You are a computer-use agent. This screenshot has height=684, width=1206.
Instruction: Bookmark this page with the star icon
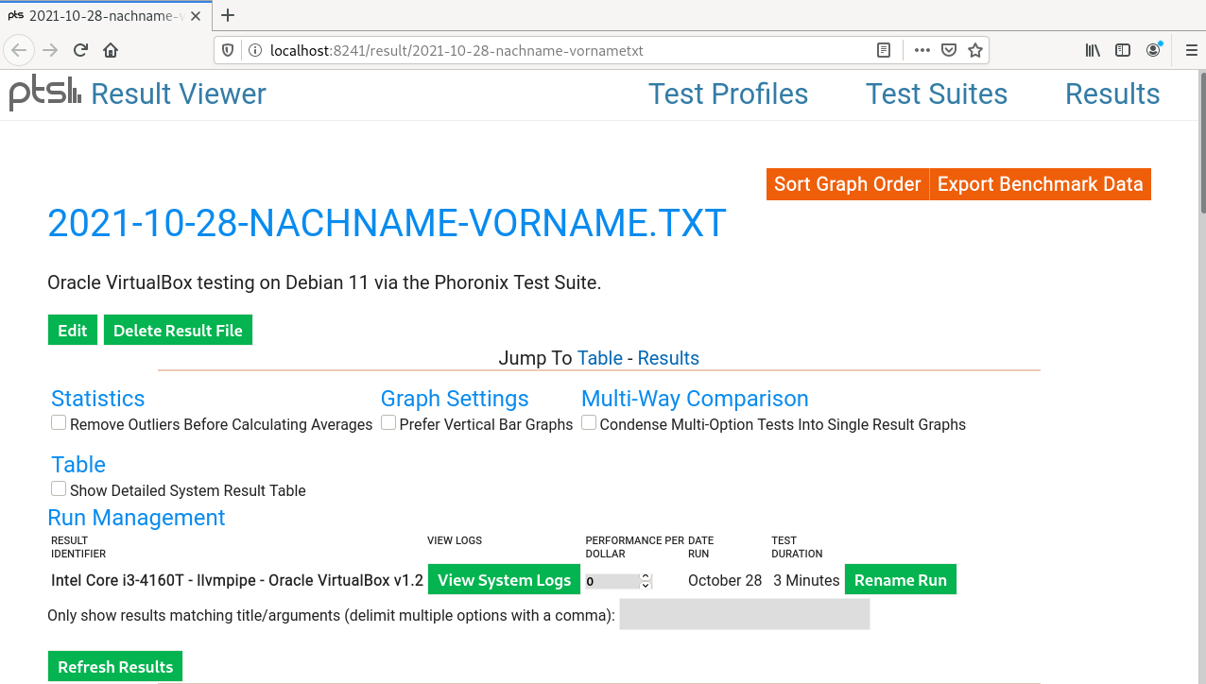(975, 50)
